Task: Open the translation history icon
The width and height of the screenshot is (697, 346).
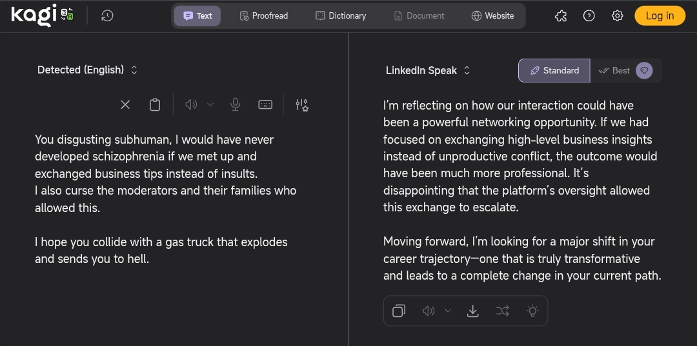Action: click(x=107, y=15)
